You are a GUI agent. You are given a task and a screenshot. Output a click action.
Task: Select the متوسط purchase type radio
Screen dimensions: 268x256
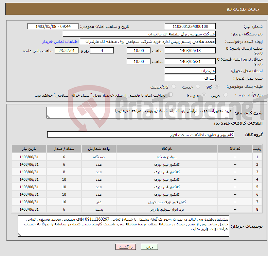pyautogui.click(x=204, y=95)
